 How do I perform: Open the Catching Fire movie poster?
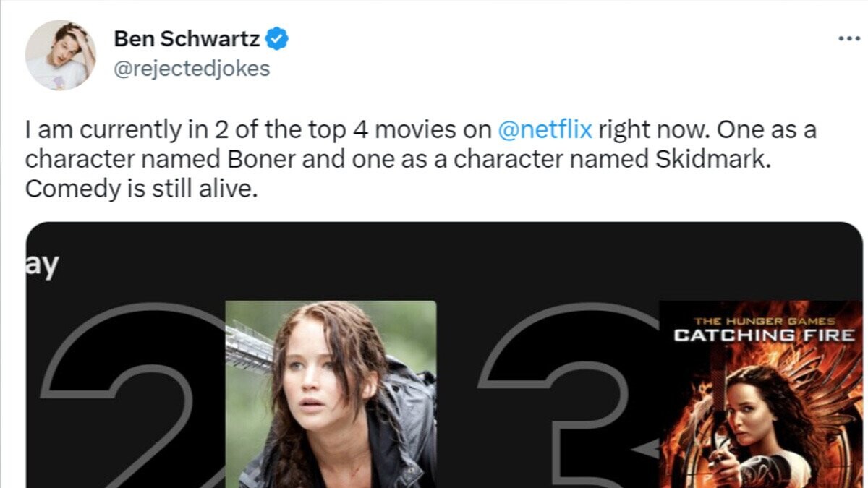[x=761, y=394]
